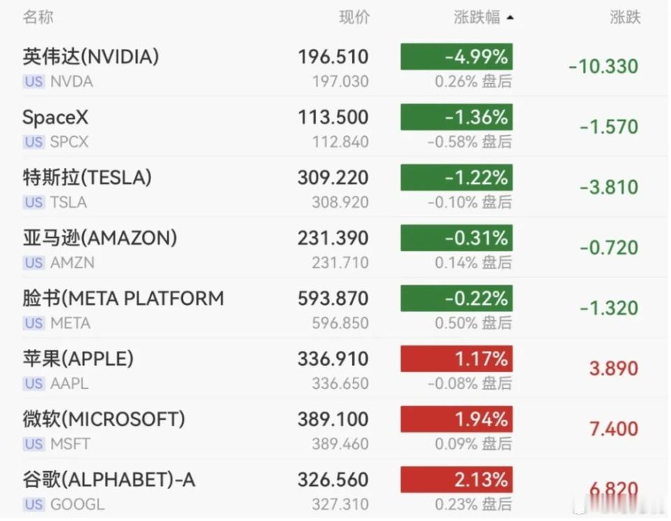
Task: Sort by 涨跌幅 arrow indicator
Action: pyautogui.click(x=510, y=18)
